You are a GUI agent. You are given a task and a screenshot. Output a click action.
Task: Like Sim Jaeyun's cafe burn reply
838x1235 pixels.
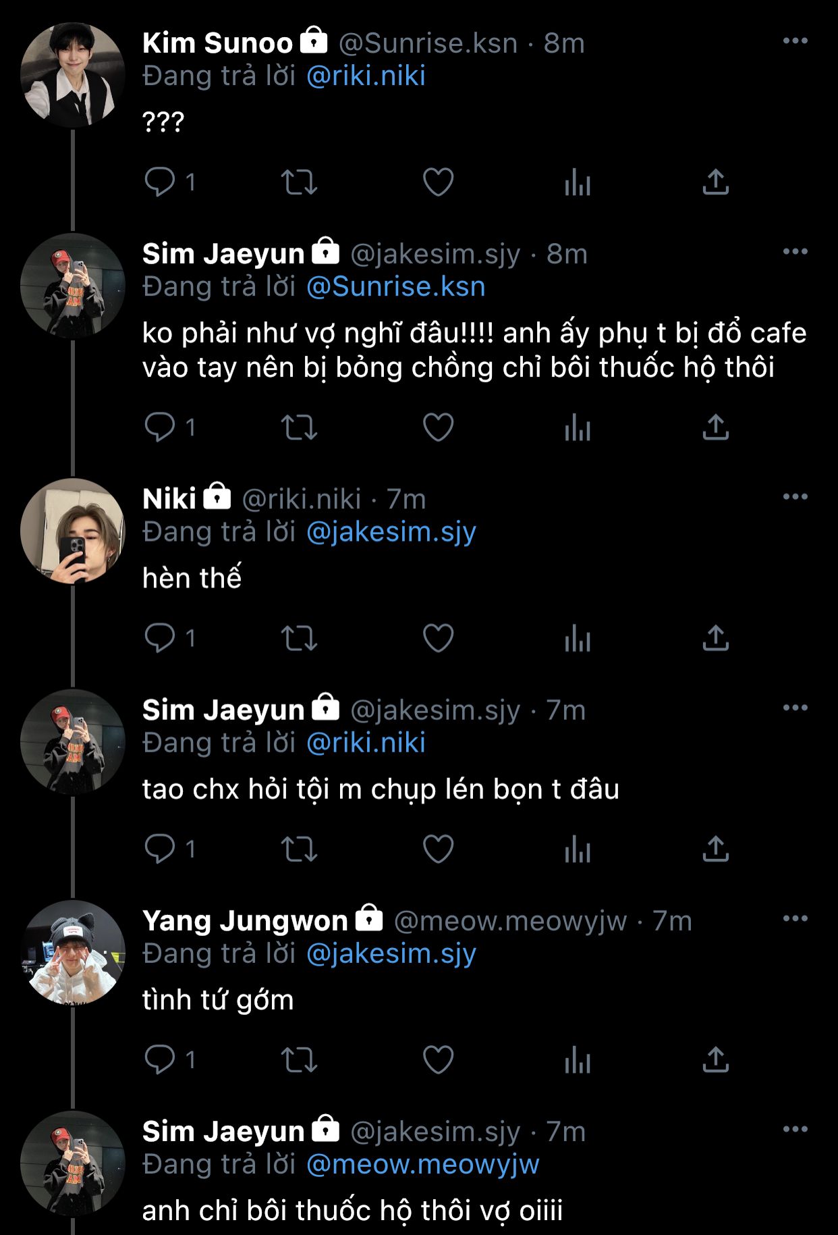(438, 427)
